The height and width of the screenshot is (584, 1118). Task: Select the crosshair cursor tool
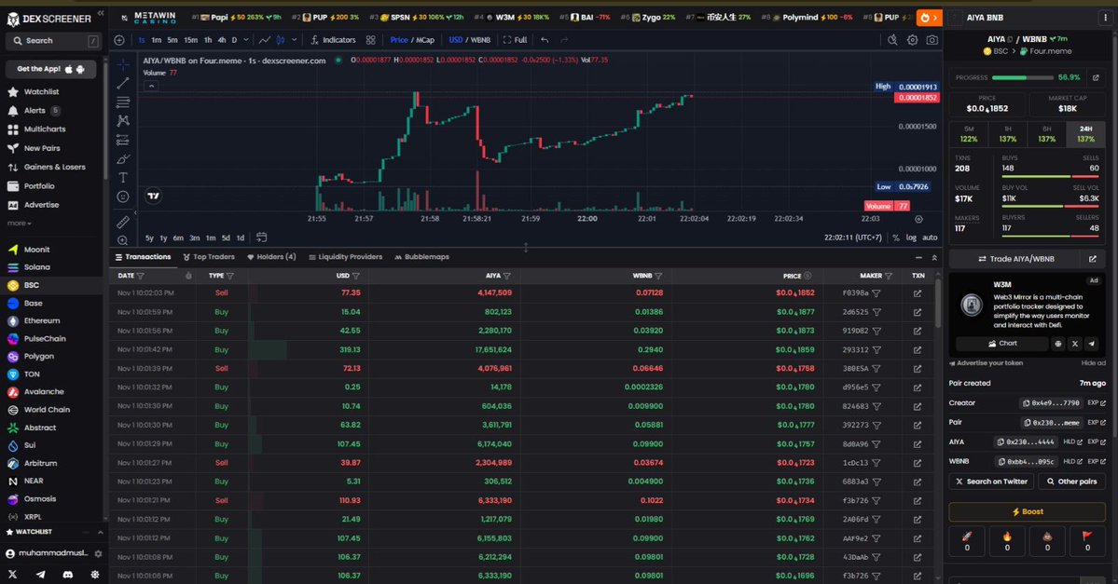tap(123, 64)
